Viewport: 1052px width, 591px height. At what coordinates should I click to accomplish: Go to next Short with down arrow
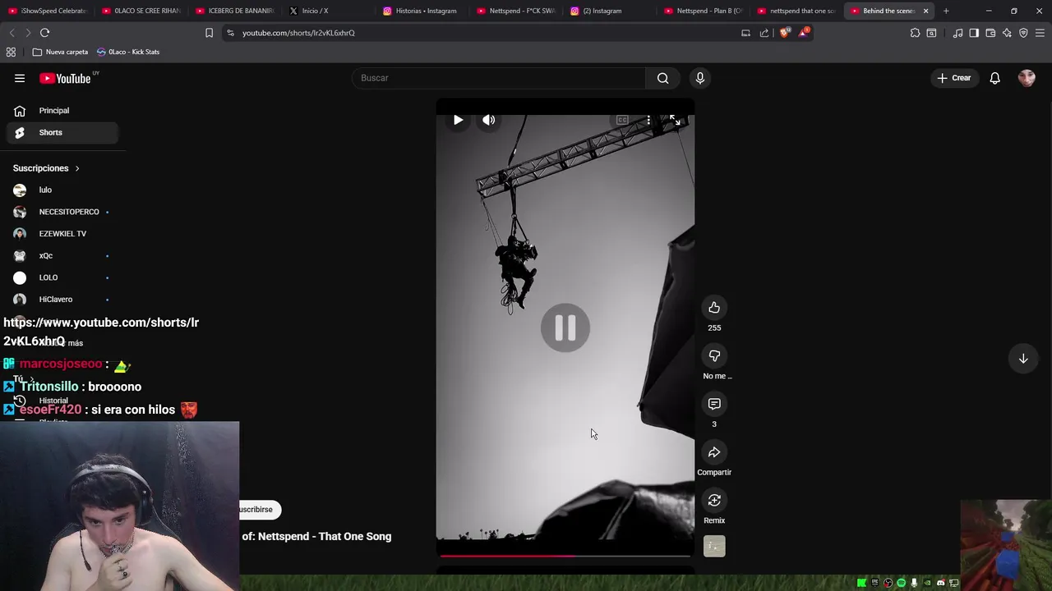coord(1023,359)
